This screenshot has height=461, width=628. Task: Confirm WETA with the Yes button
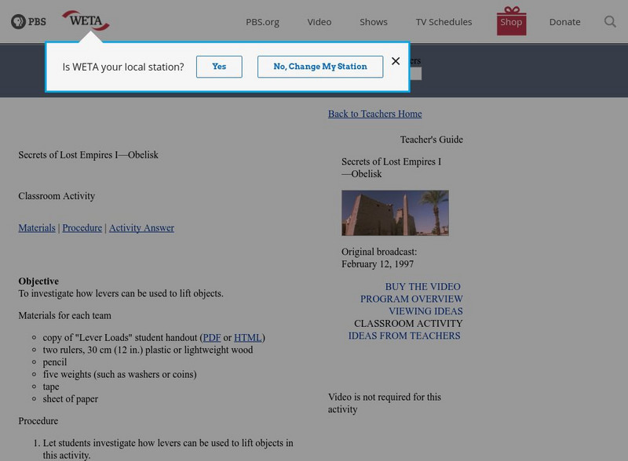click(x=219, y=67)
